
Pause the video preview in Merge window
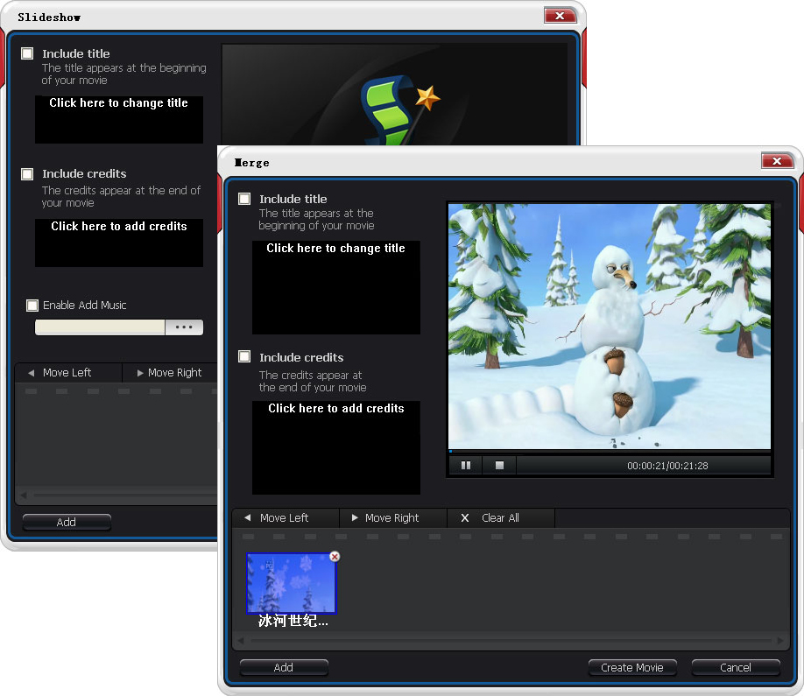click(x=466, y=466)
